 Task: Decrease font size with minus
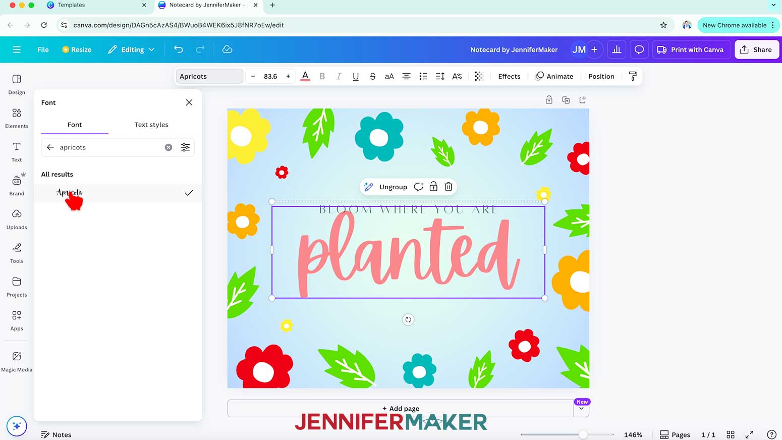pos(253,76)
